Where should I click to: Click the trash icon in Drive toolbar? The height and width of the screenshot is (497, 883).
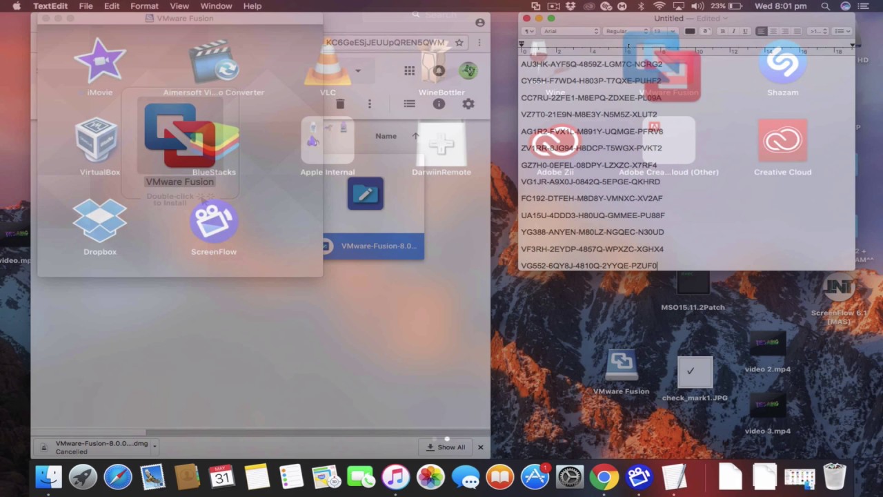click(340, 104)
